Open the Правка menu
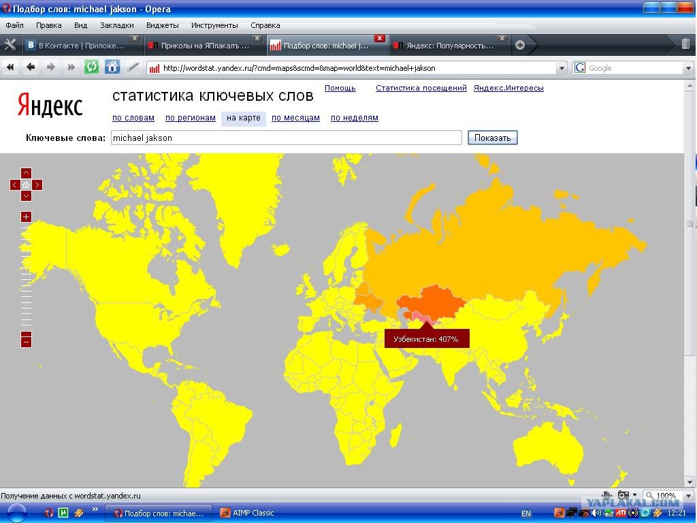The image size is (697, 523). pos(49,25)
